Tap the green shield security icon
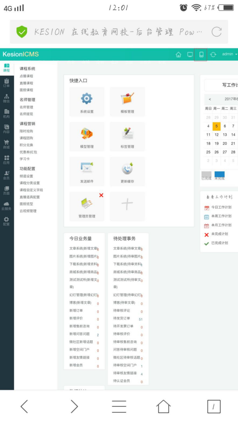238x423 pixels. pos(22,32)
